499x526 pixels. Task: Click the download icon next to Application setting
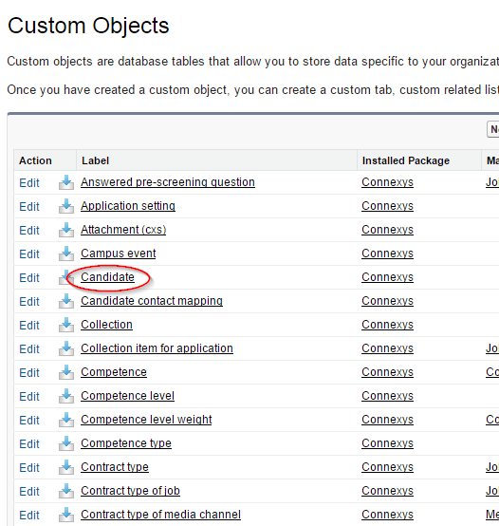66,206
